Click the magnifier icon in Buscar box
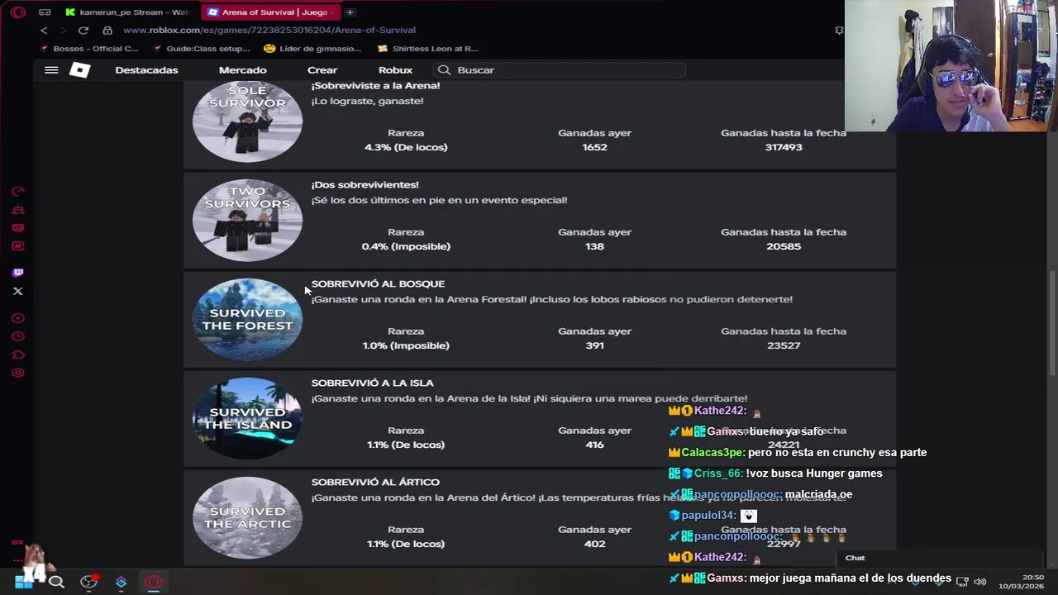Screen dimensions: 1058x595 (x=444, y=70)
